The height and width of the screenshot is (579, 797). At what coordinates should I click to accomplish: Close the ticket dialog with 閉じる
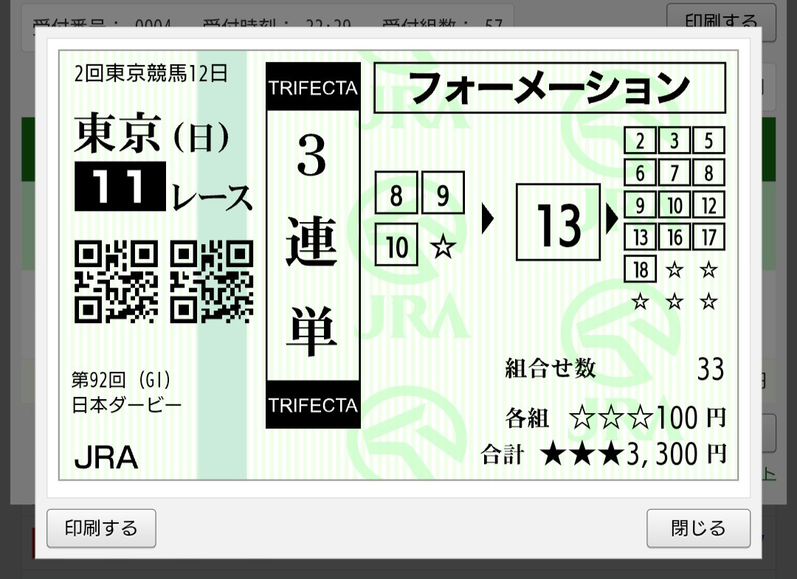point(698,528)
